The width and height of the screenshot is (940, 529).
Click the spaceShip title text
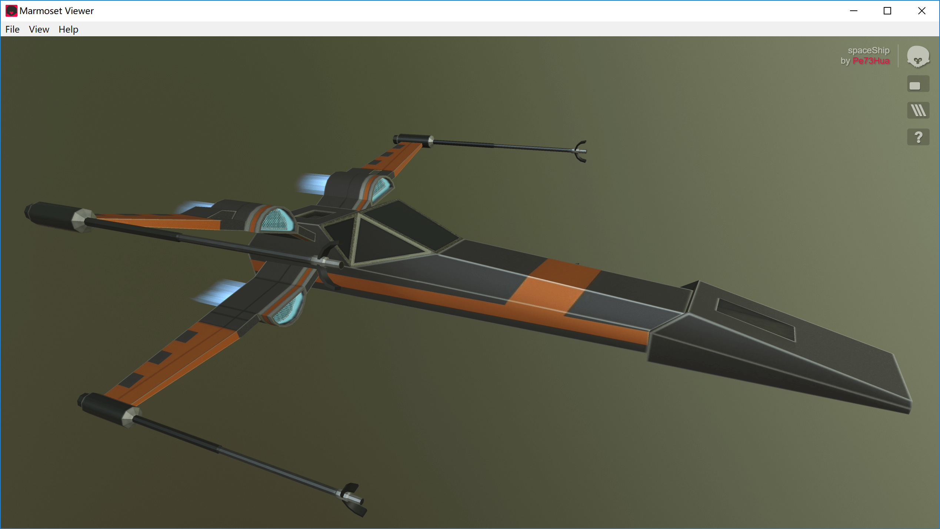(x=869, y=50)
